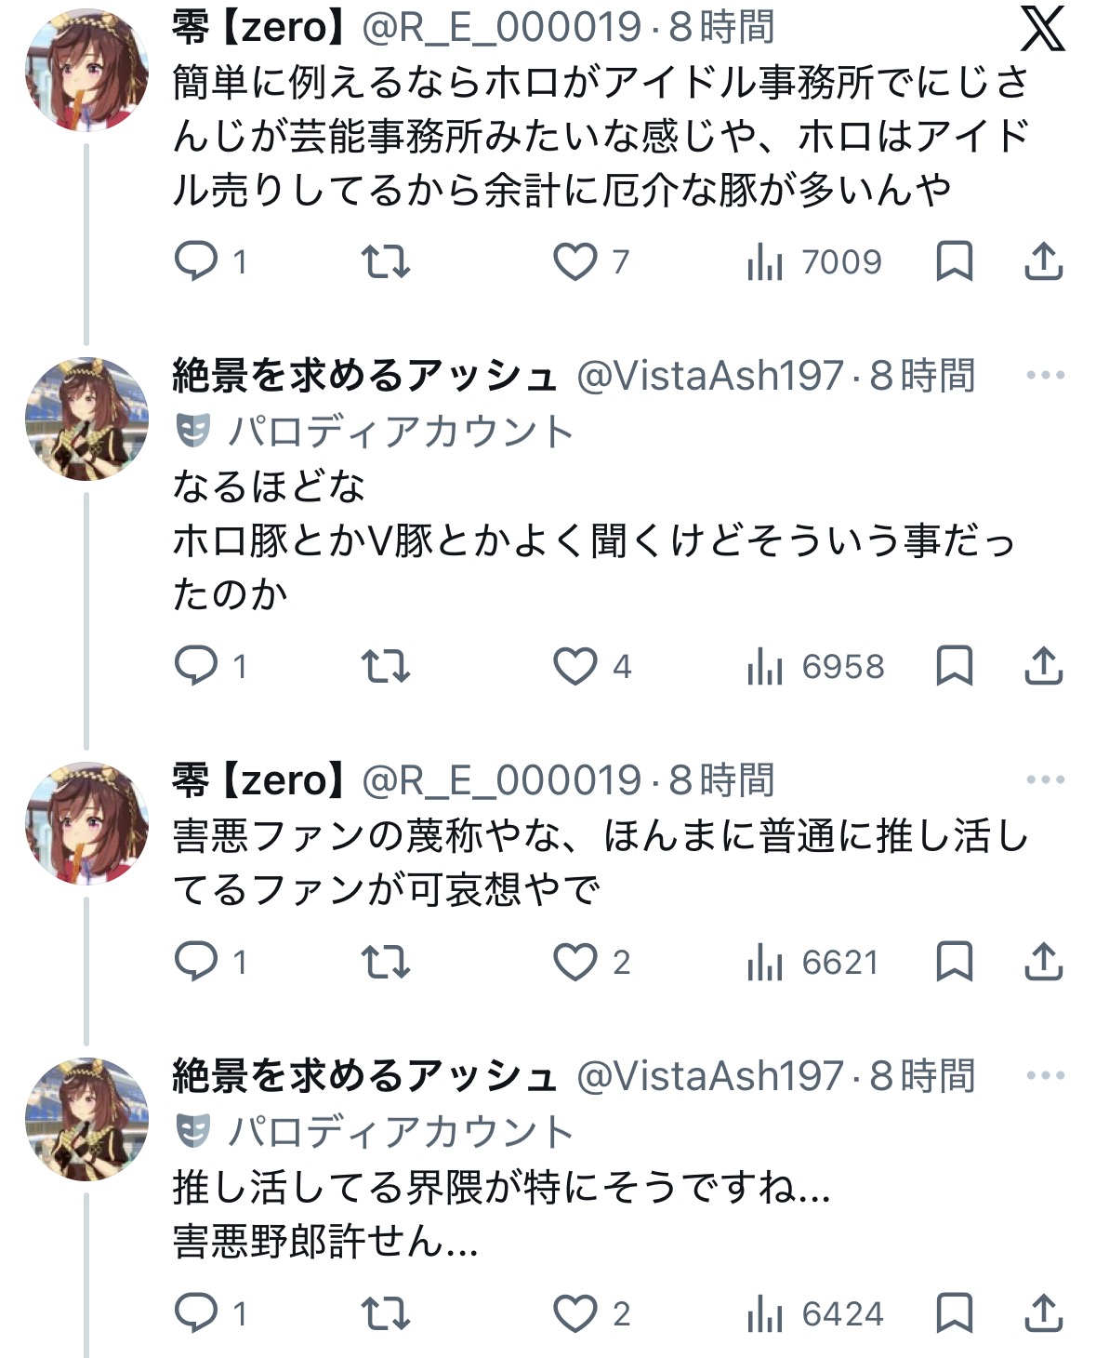
Task: Reply to the first tweet by 零【zero】
Action: pos(196,261)
